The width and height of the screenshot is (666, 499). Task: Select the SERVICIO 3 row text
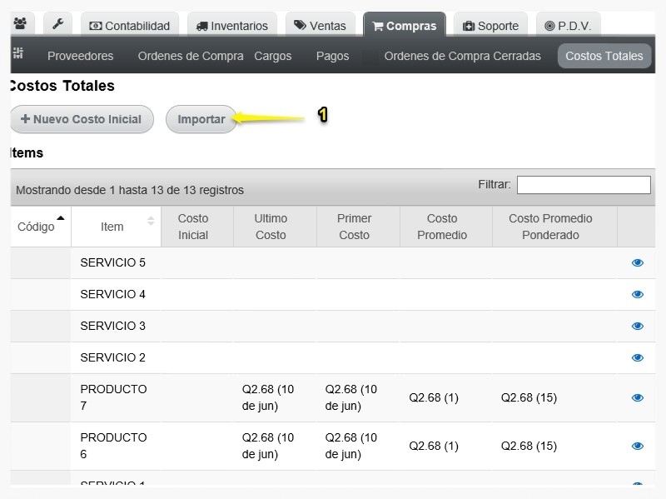112,326
